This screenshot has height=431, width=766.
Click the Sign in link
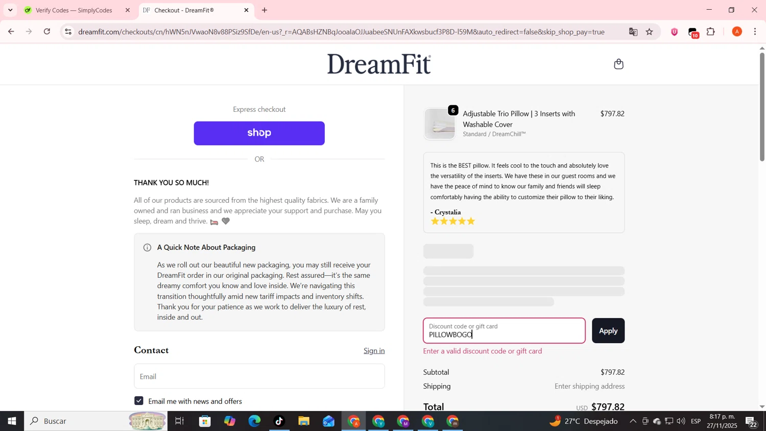click(x=374, y=350)
